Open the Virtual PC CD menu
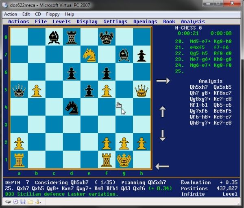244x208 pixels. point(38,14)
